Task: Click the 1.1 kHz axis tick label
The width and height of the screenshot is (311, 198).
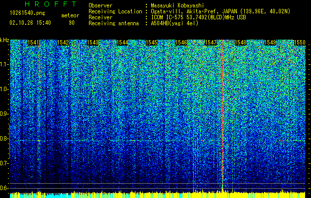Action: point(4,64)
